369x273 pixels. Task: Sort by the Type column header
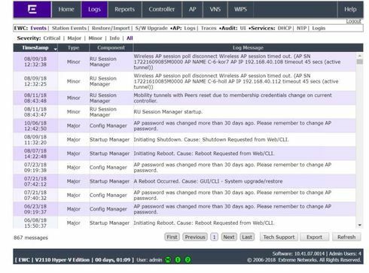[74, 47]
